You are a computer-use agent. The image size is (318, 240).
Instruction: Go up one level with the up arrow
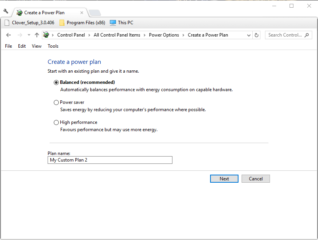pos(37,35)
